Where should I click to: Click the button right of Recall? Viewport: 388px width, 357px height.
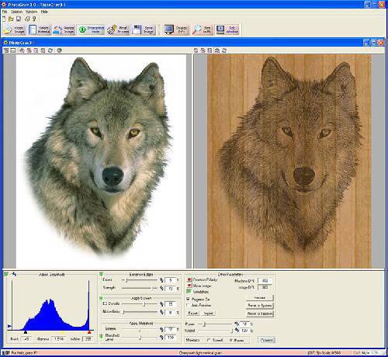coord(209,314)
